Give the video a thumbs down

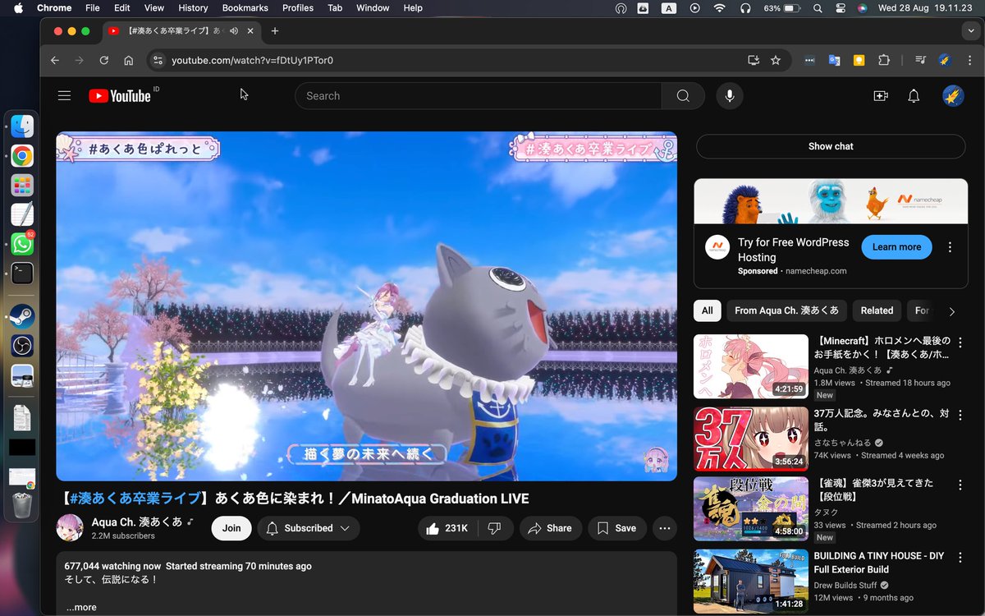[x=495, y=528]
